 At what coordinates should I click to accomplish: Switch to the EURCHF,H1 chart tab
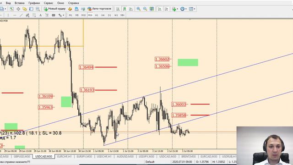64,156
